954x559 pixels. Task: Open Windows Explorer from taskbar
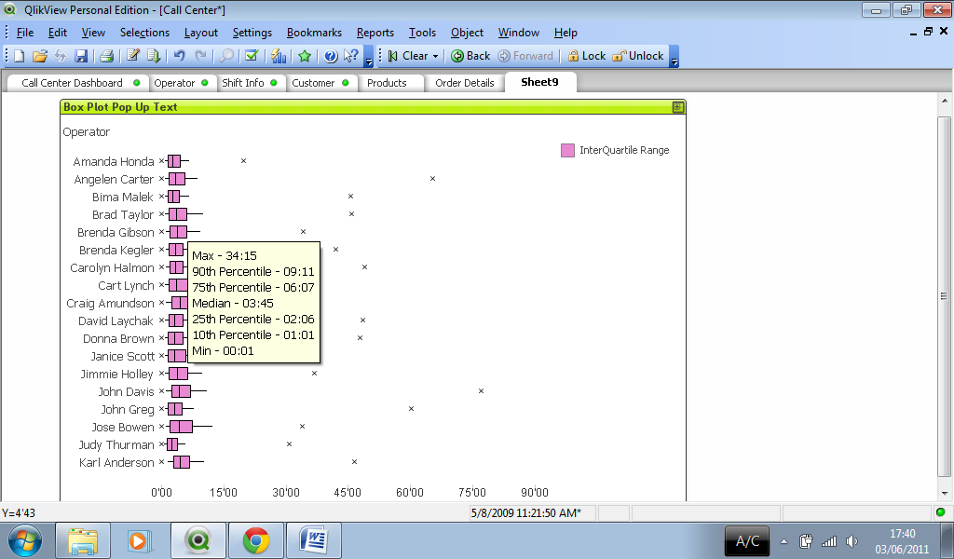(x=83, y=540)
